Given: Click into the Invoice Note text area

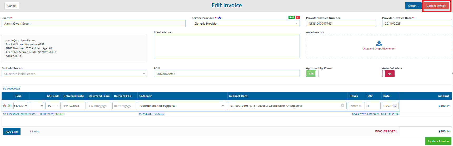Looking at the screenshot, I should point(226,46).
